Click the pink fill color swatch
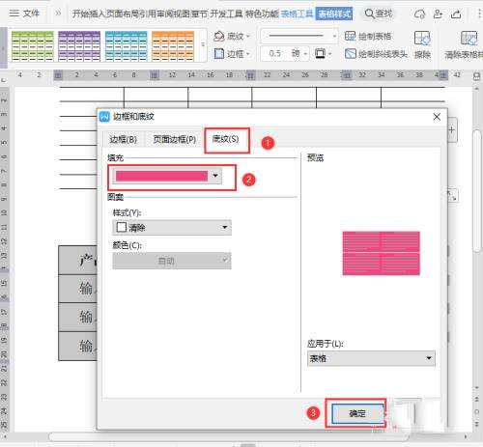Screen dimensions: 483x447 (161, 176)
